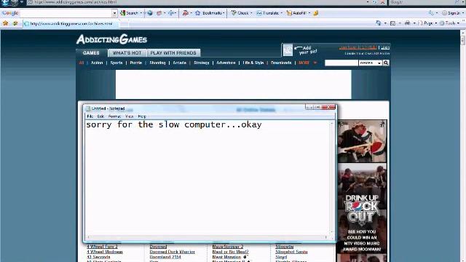Screen dimensions: 466x262
Task: Click the Translate button on Google toolbar
Action: pyautogui.click(x=269, y=13)
